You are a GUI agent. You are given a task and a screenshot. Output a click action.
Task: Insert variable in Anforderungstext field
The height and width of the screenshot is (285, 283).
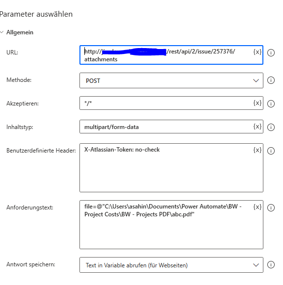coord(257,207)
